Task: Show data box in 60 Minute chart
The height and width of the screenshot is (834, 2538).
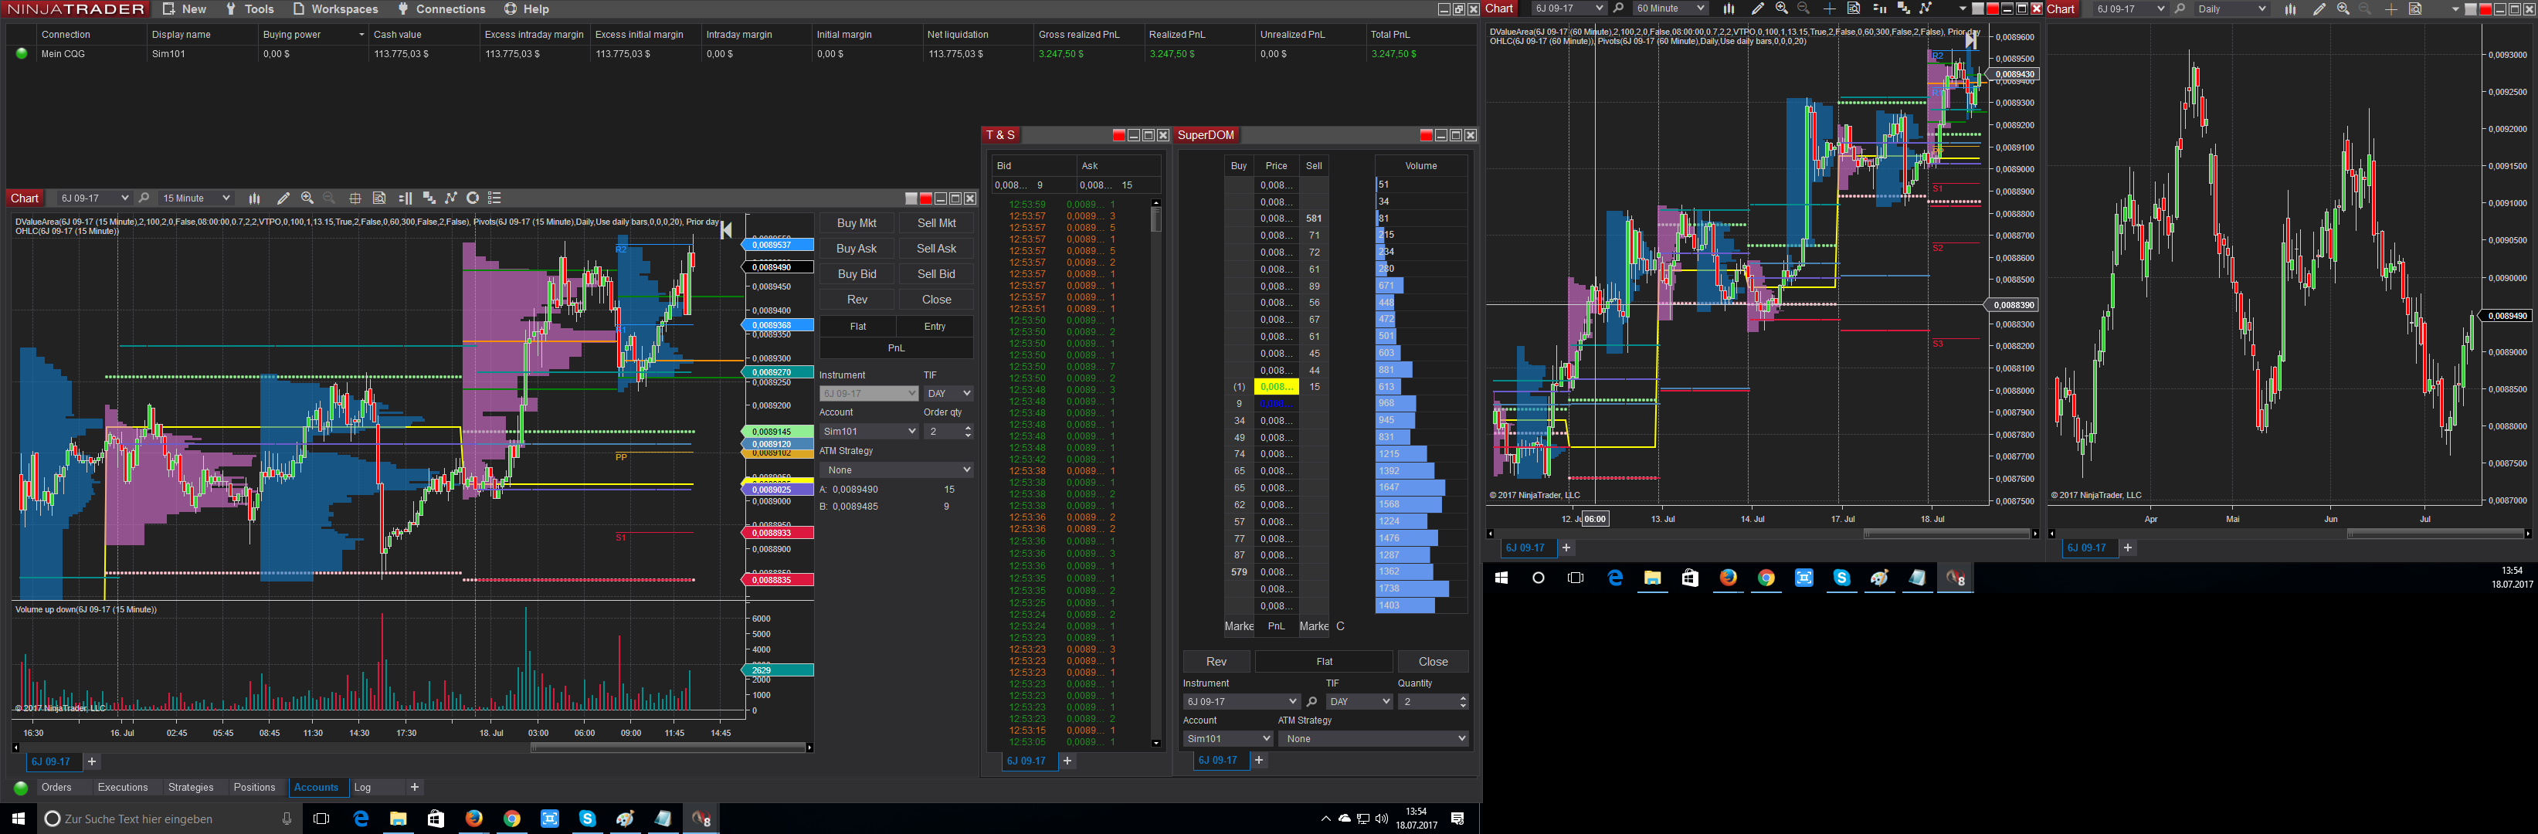Action: click(1853, 8)
